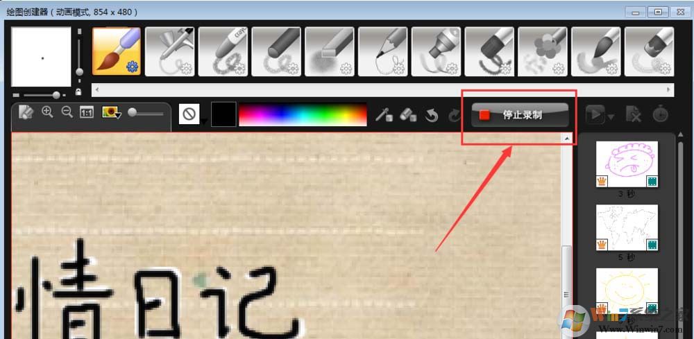Click the 1:1 actual size icon

(86, 113)
